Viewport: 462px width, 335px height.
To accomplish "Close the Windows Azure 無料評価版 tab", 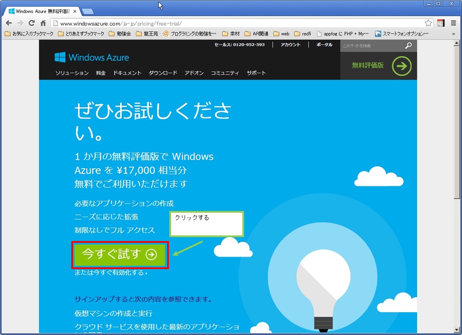I will (x=75, y=11).
